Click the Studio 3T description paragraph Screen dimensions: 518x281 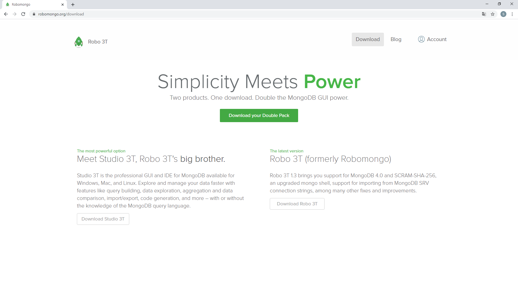(x=161, y=190)
